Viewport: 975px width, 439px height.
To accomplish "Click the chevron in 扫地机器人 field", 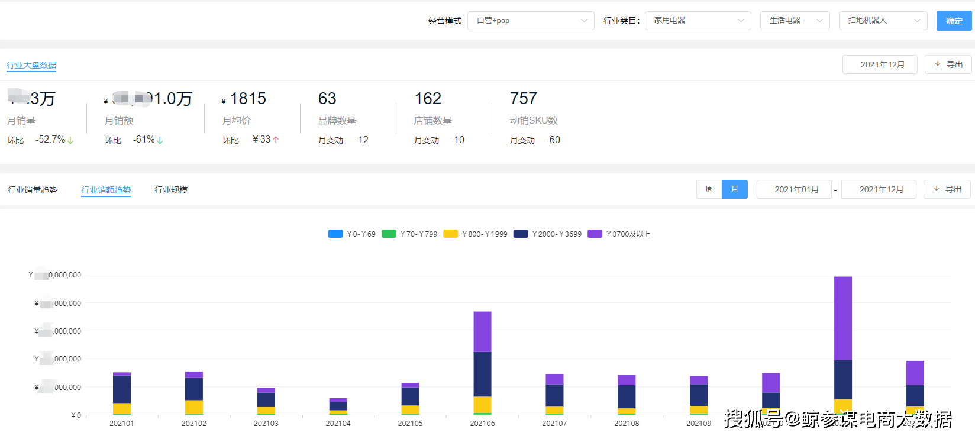I will (x=917, y=21).
